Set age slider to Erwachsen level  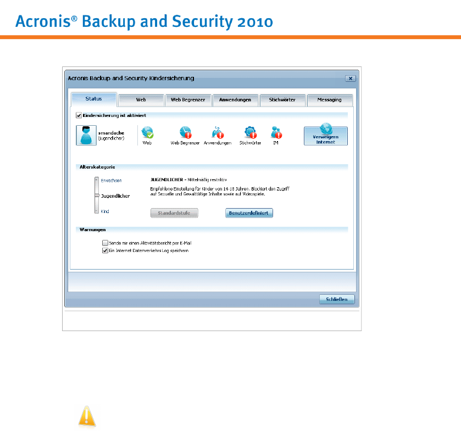[x=97, y=180]
